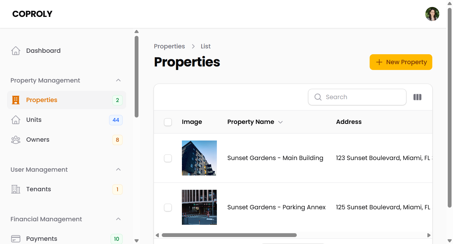Collapse the Property Management section
The width and height of the screenshot is (453, 244).
pos(118,80)
